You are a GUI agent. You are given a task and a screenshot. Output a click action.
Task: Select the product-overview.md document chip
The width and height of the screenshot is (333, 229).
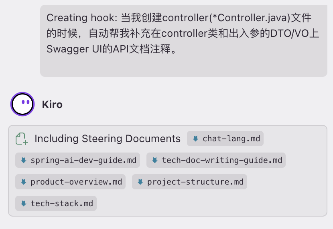point(76,182)
